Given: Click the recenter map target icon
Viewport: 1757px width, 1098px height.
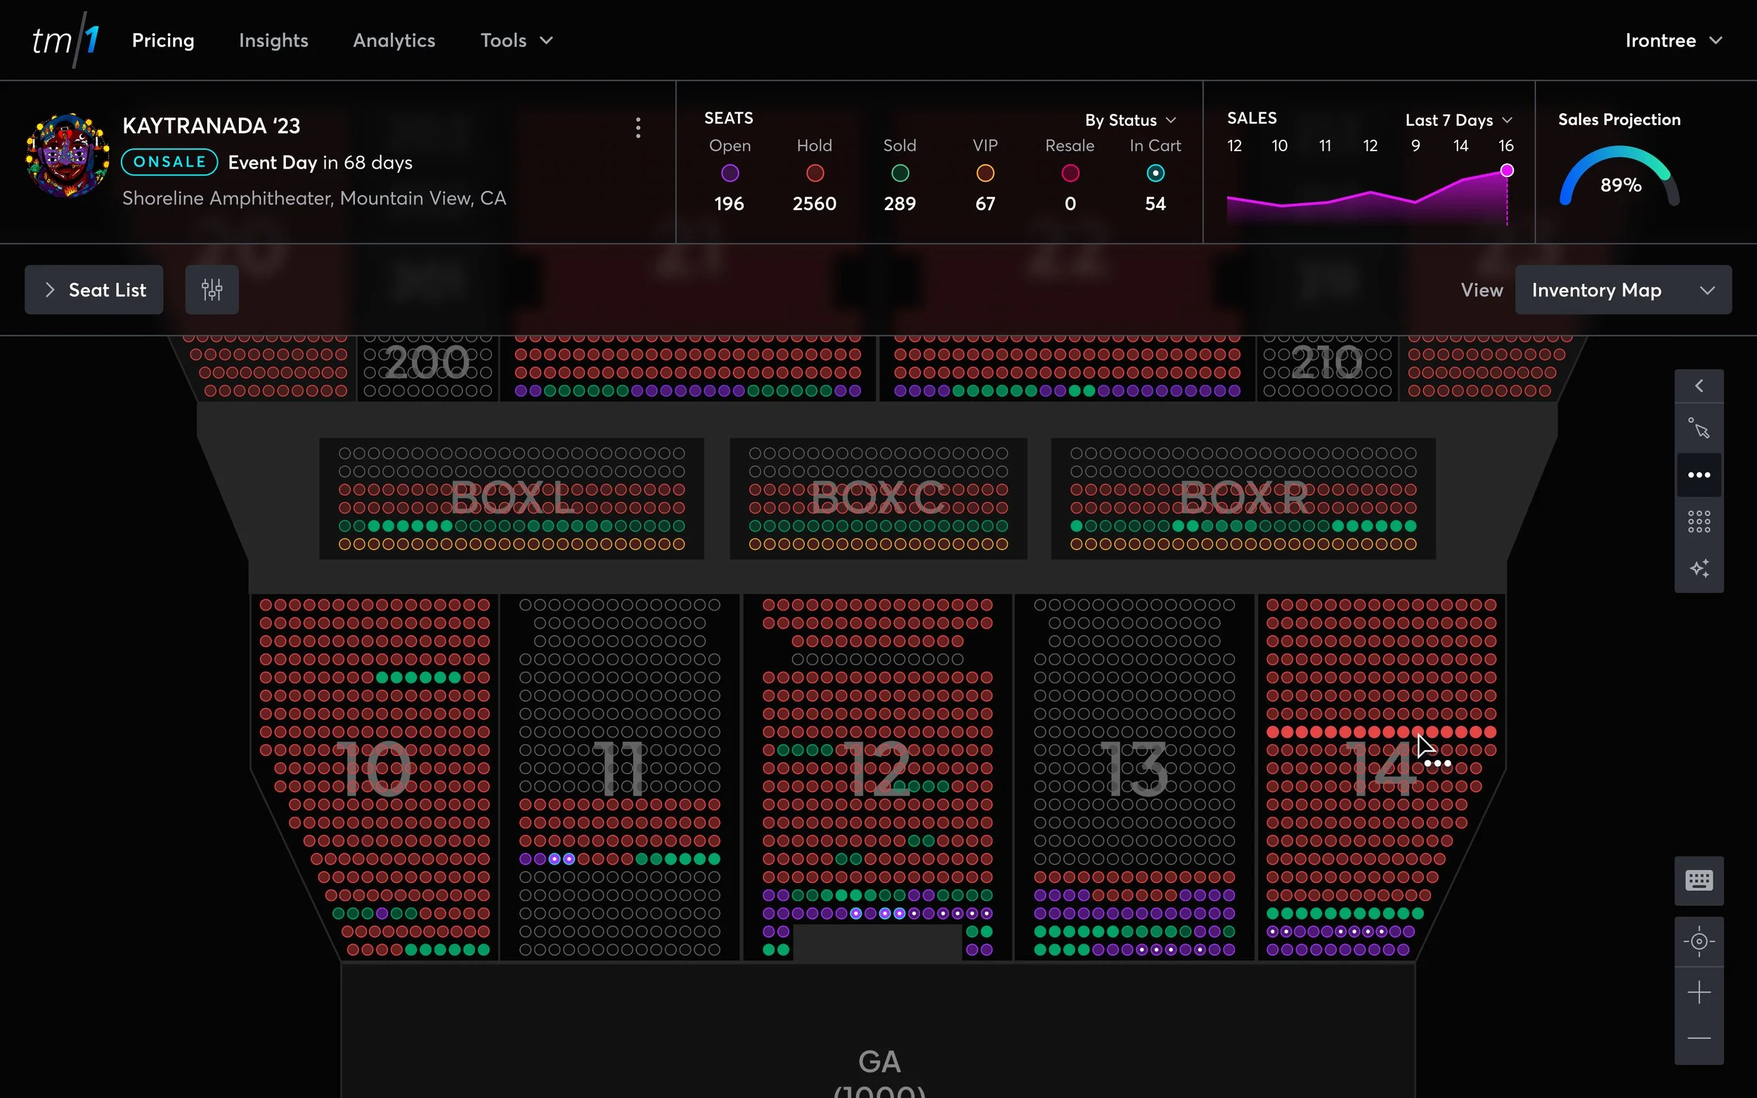Looking at the screenshot, I should click(x=1698, y=942).
